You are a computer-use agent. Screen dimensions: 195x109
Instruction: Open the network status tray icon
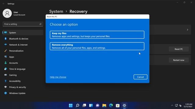pos(176,105)
